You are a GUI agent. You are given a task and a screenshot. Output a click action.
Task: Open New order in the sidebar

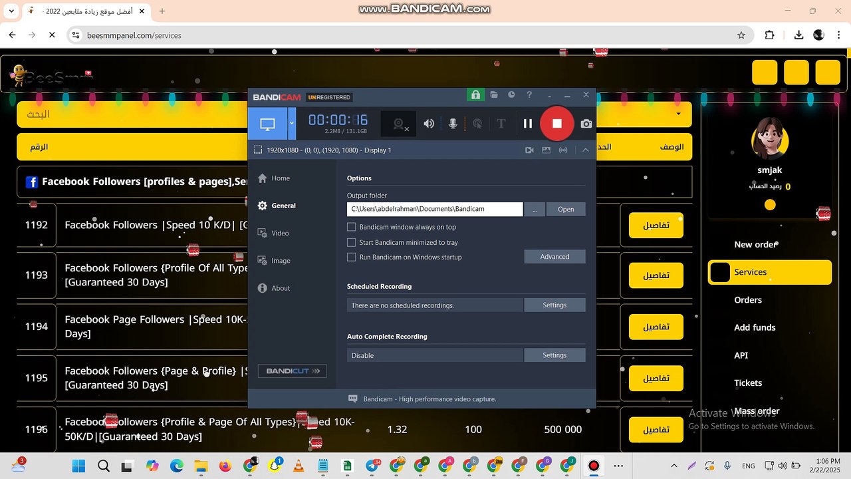(x=755, y=245)
